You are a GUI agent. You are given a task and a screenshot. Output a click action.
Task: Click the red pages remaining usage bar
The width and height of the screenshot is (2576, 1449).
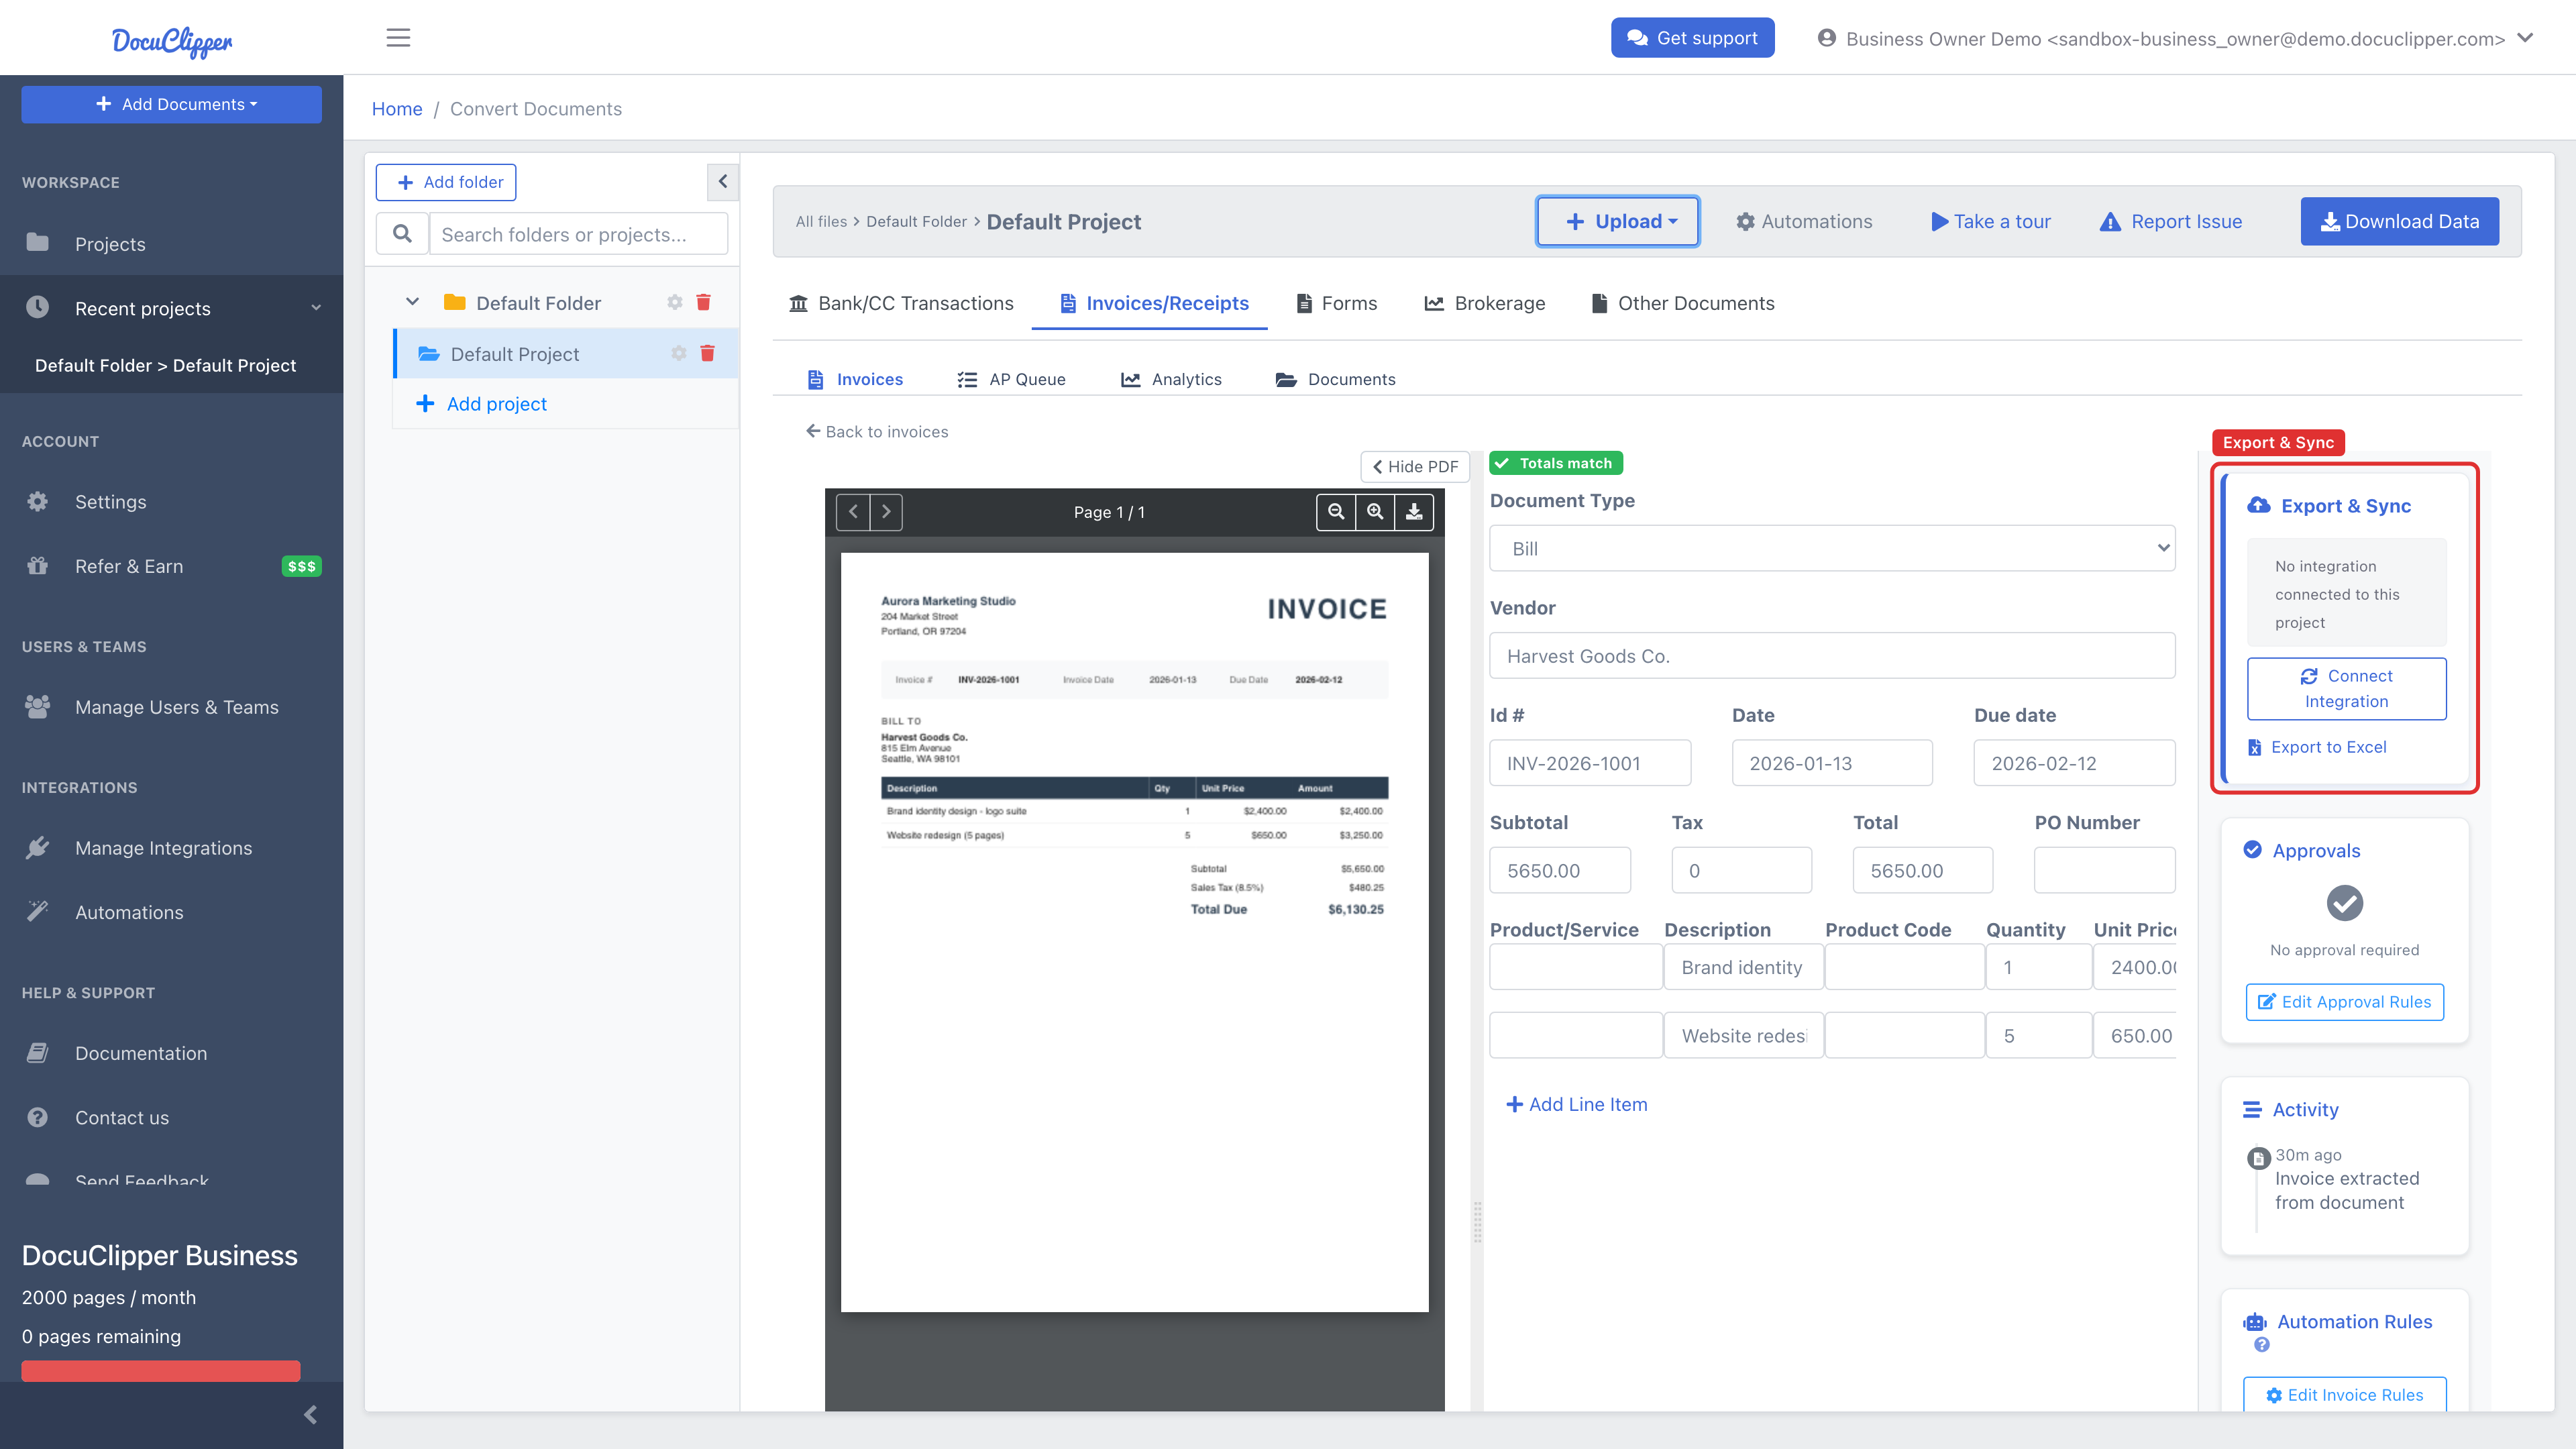tap(160, 1370)
